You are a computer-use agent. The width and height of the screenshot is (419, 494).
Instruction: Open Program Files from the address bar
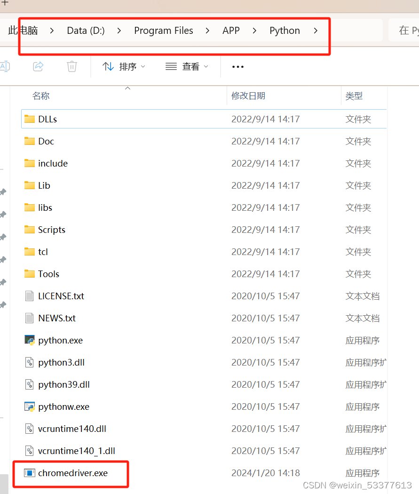click(x=164, y=31)
